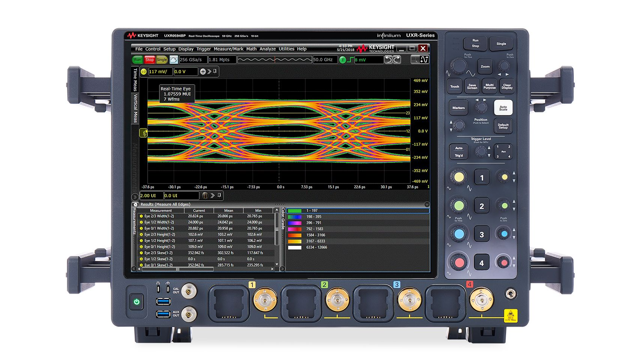Click the zoom-box icon near the toolbar's right end
620x359 pixels.
(x=415, y=60)
